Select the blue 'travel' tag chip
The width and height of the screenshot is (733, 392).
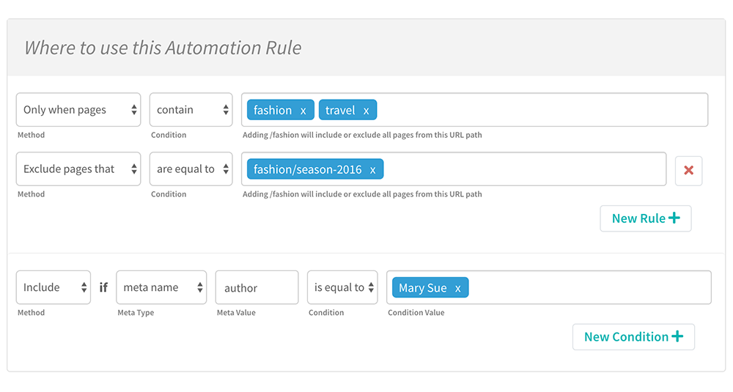(340, 111)
